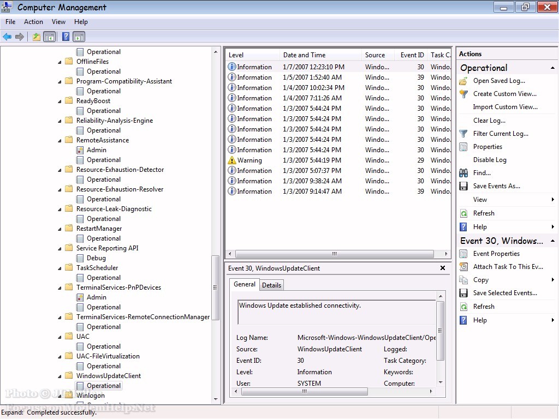Open the Help menu in the menu bar

81,22
